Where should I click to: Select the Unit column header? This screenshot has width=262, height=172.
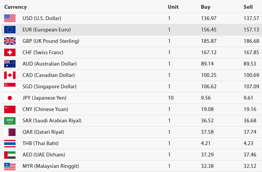pos(173,7)
